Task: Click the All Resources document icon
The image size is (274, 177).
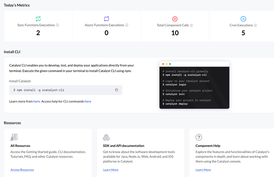Action: (x=14, y=137)
